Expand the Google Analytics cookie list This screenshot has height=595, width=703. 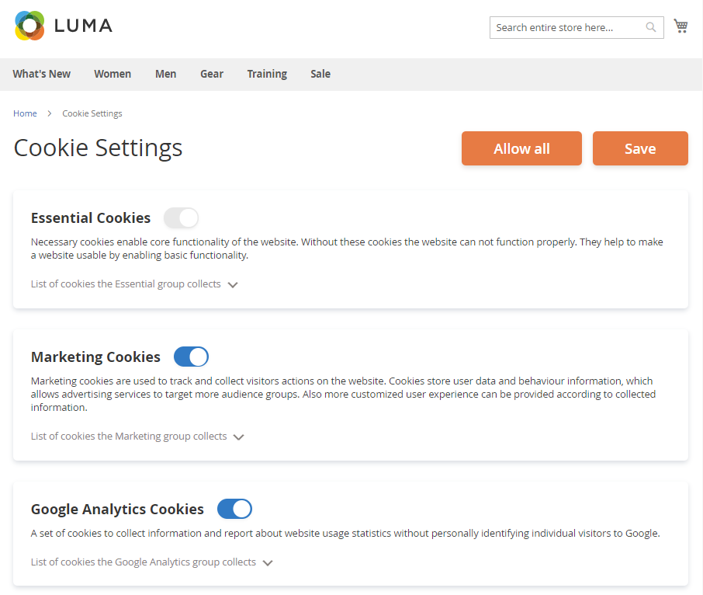pos(152,562)
